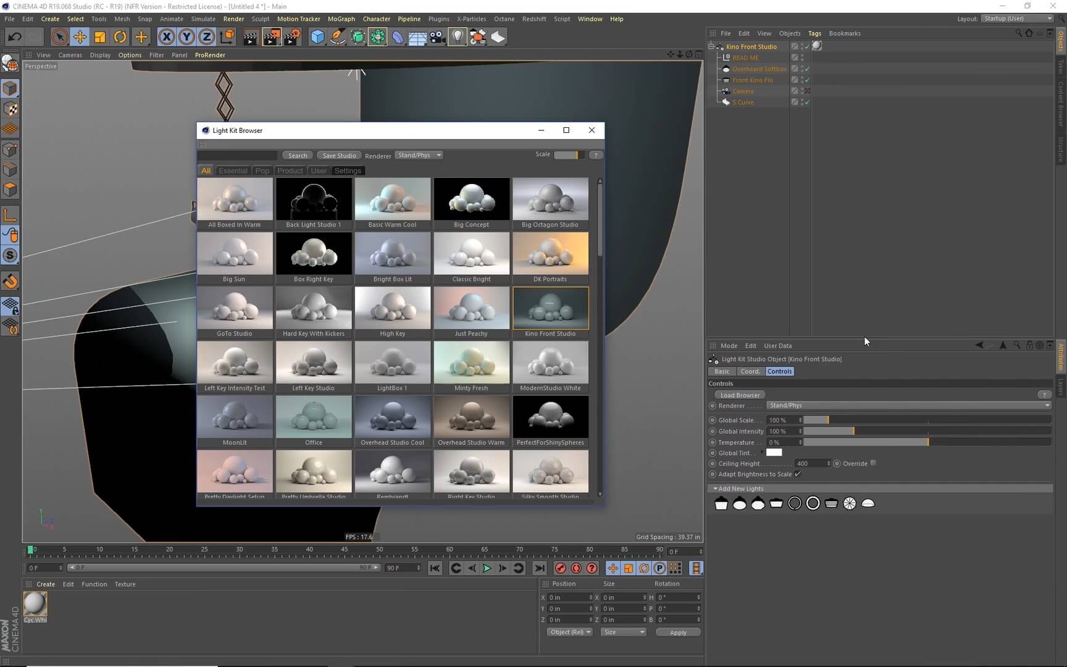Open Edit Render Settings icon
The image size is (1067, 667).
pos(292,37)
